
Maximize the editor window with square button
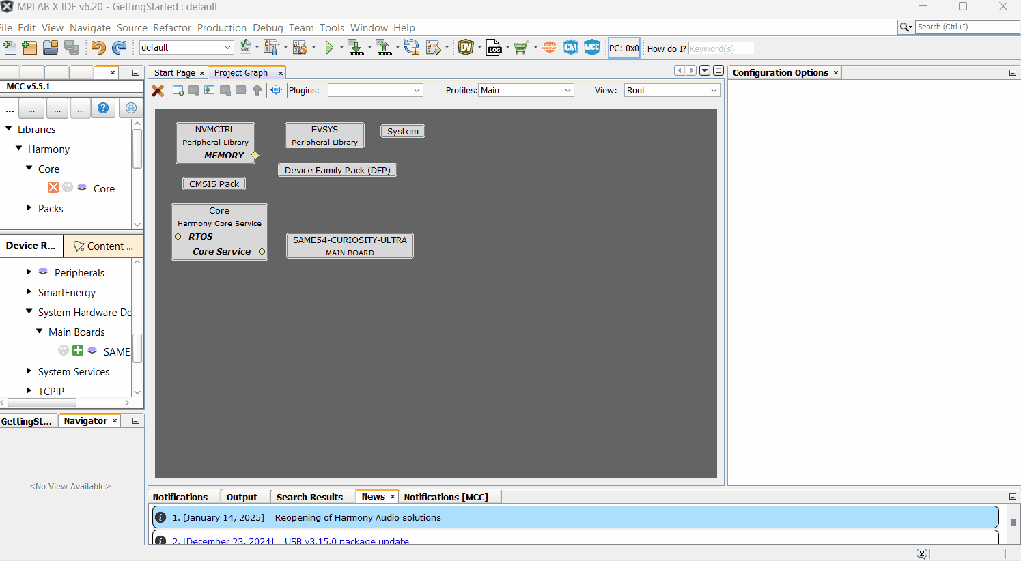[x=718, y=70]
